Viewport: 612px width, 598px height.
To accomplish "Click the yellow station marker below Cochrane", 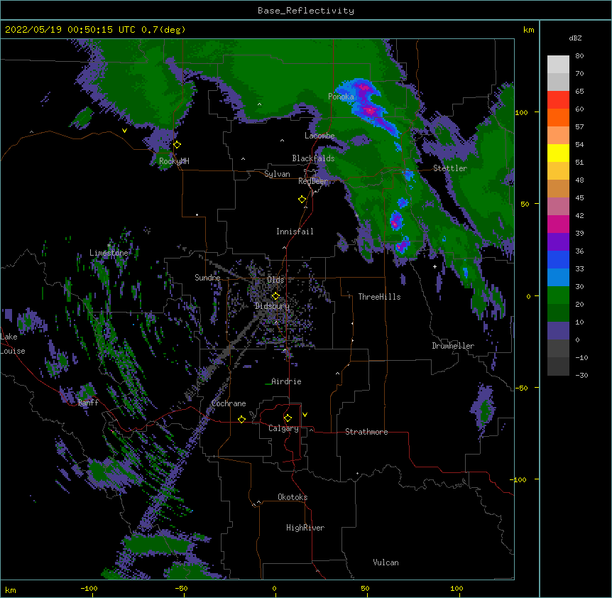I will [241, 420].
